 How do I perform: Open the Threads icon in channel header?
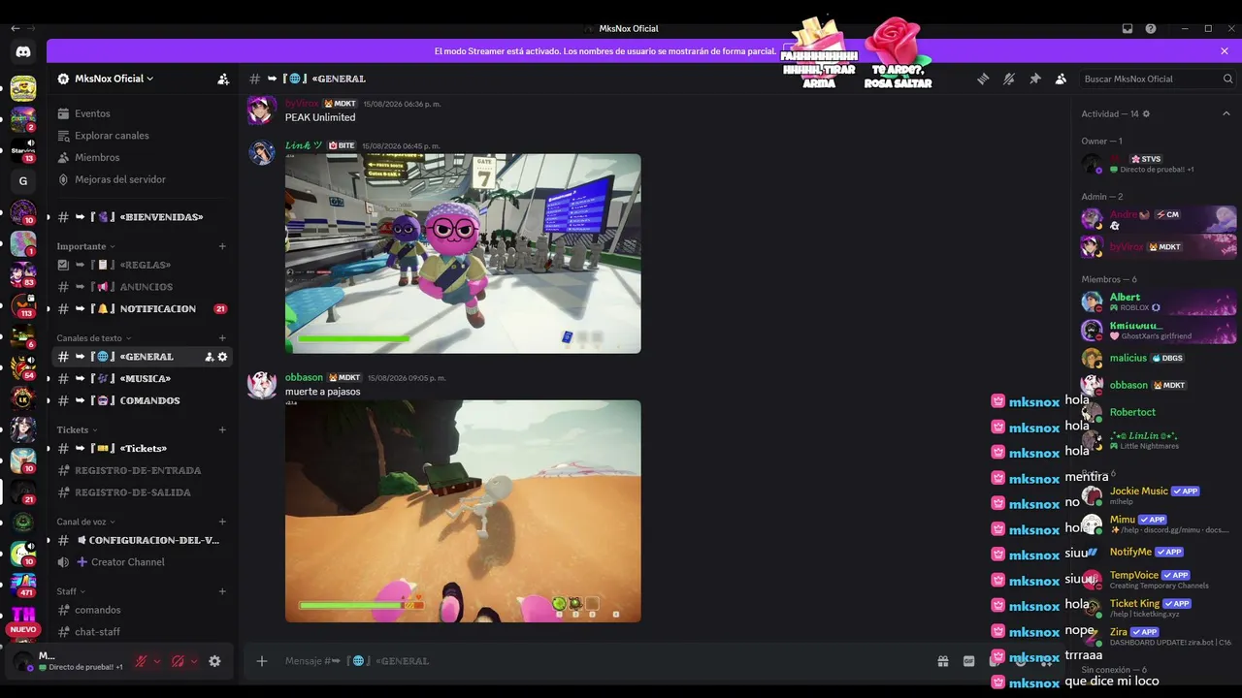pos(983,79)
